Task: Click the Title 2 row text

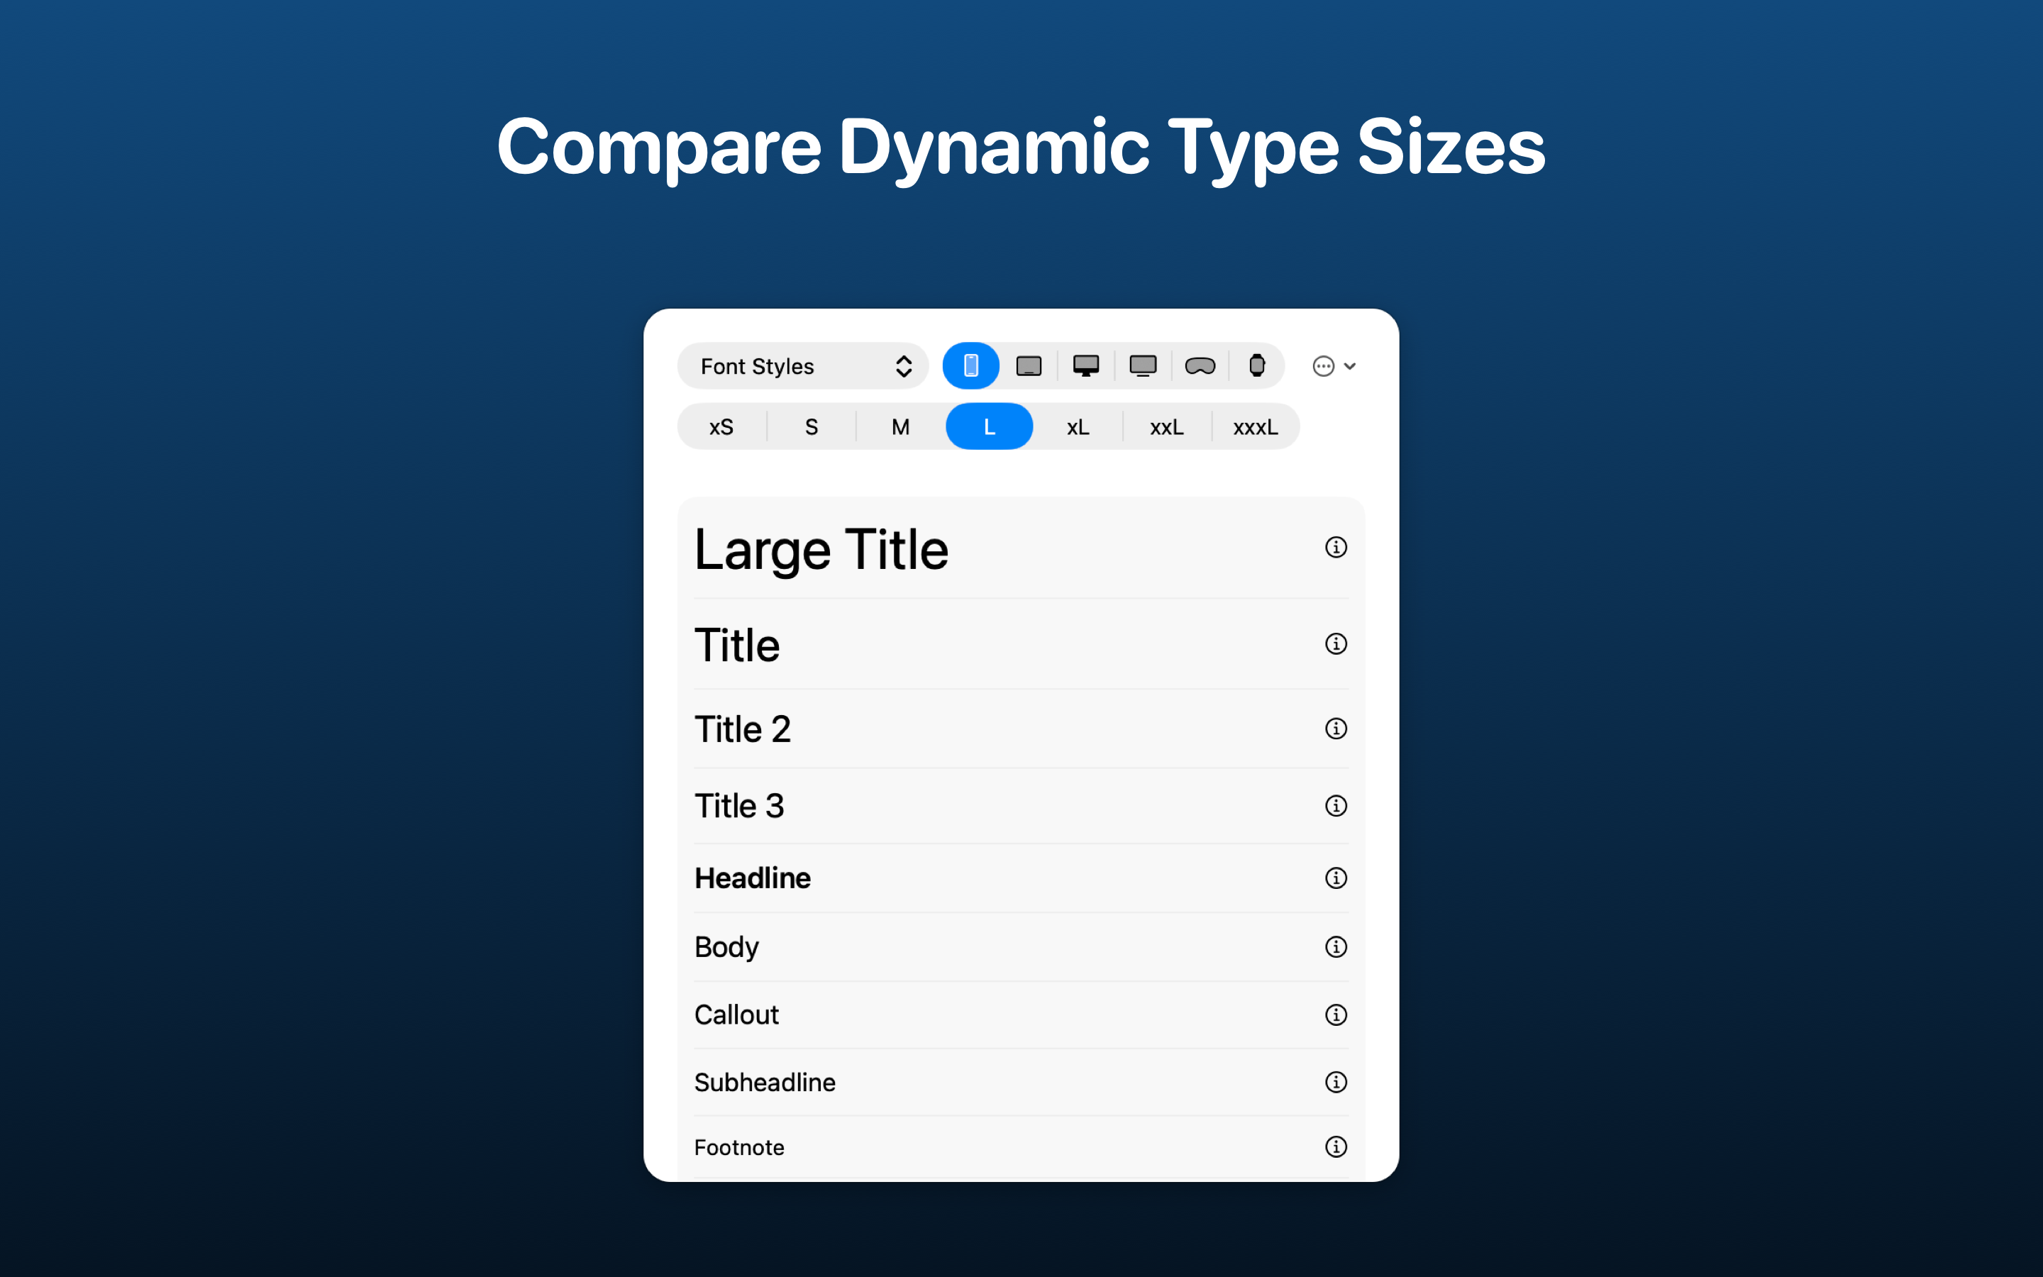Action: (x=743, y=729)
